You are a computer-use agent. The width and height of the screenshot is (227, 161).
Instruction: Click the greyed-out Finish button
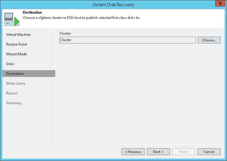tap(184, 152)
